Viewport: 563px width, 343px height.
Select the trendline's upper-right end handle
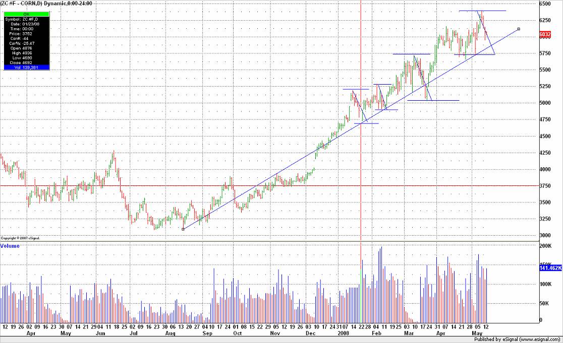point(519,29)
